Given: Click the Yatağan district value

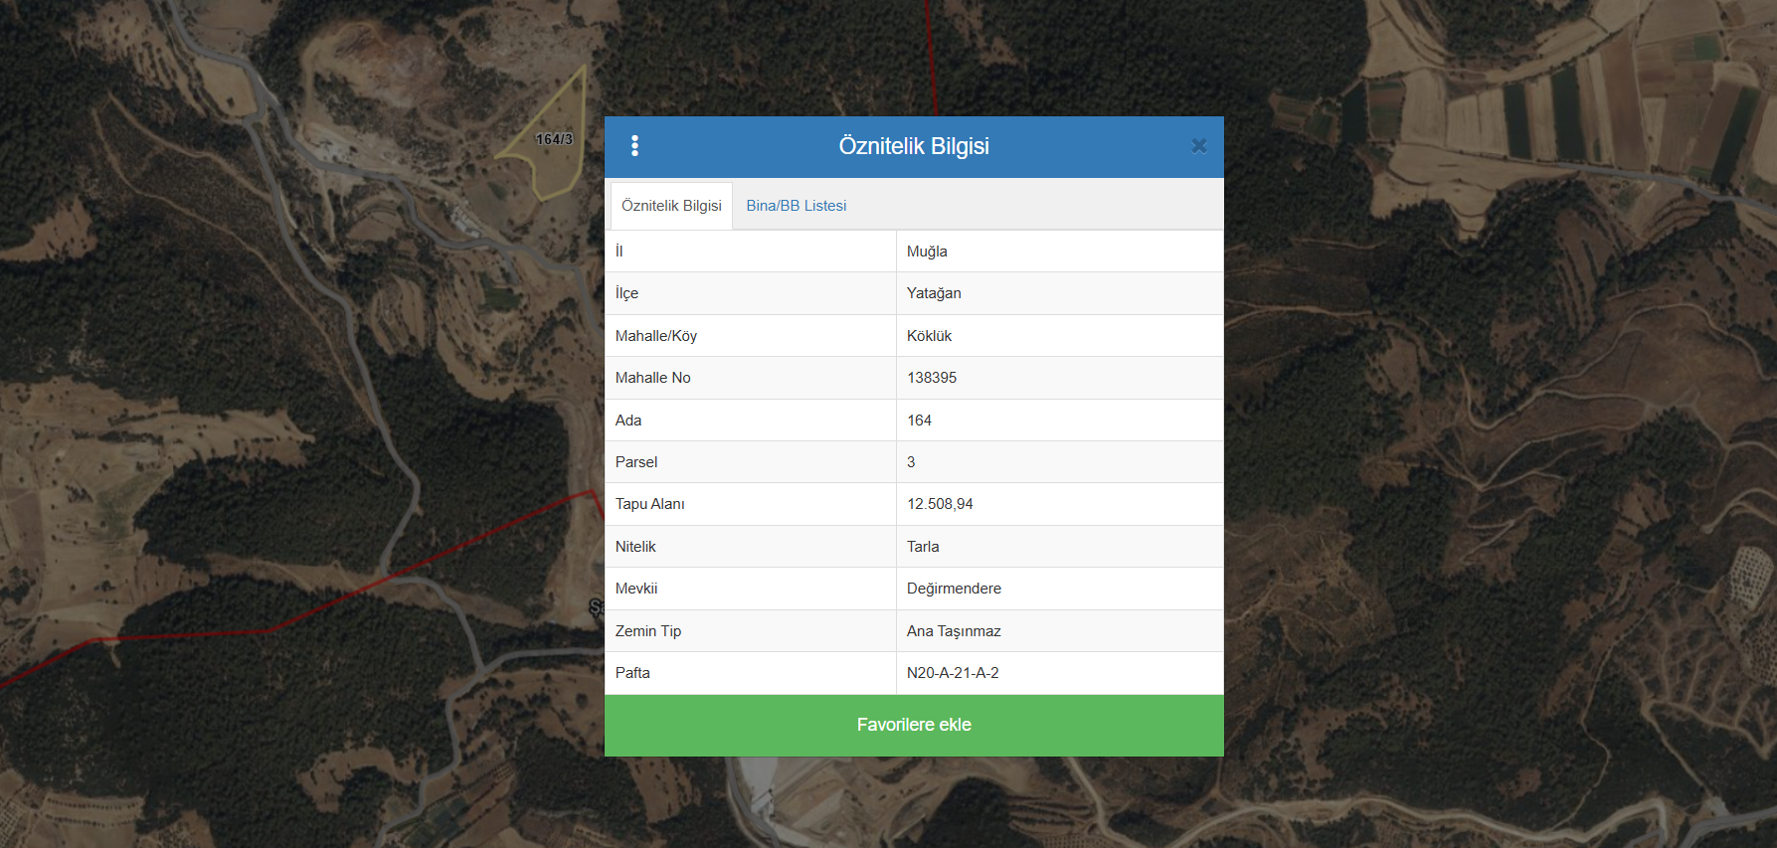Looking at the screenshot, I should [934, 293].
